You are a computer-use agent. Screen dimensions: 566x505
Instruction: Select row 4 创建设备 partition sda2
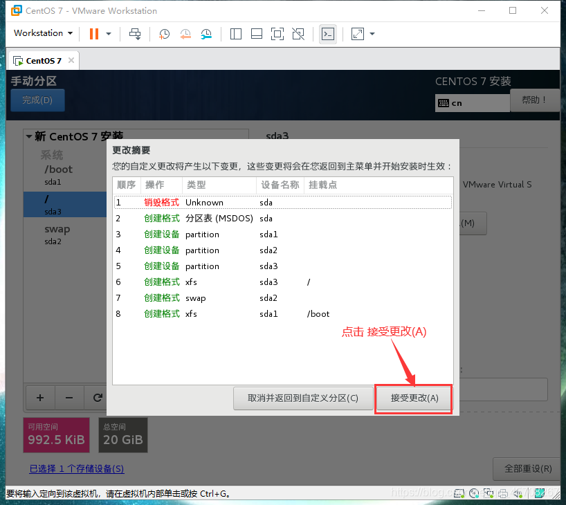coord(283,250)
